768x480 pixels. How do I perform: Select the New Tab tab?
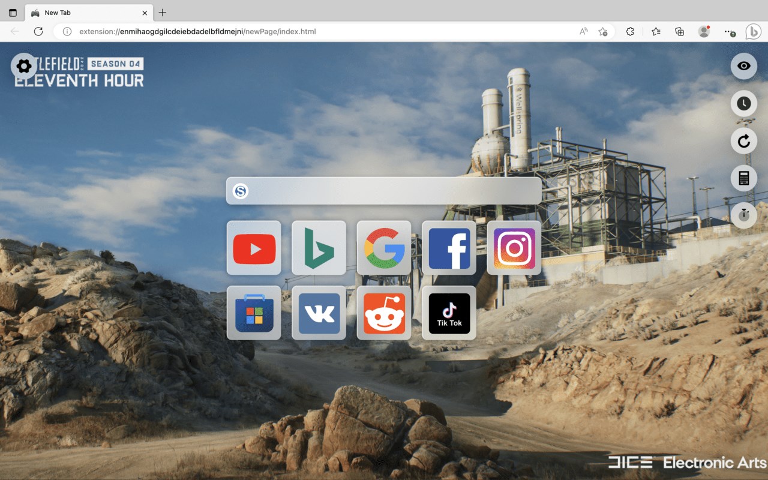(88, 13)
